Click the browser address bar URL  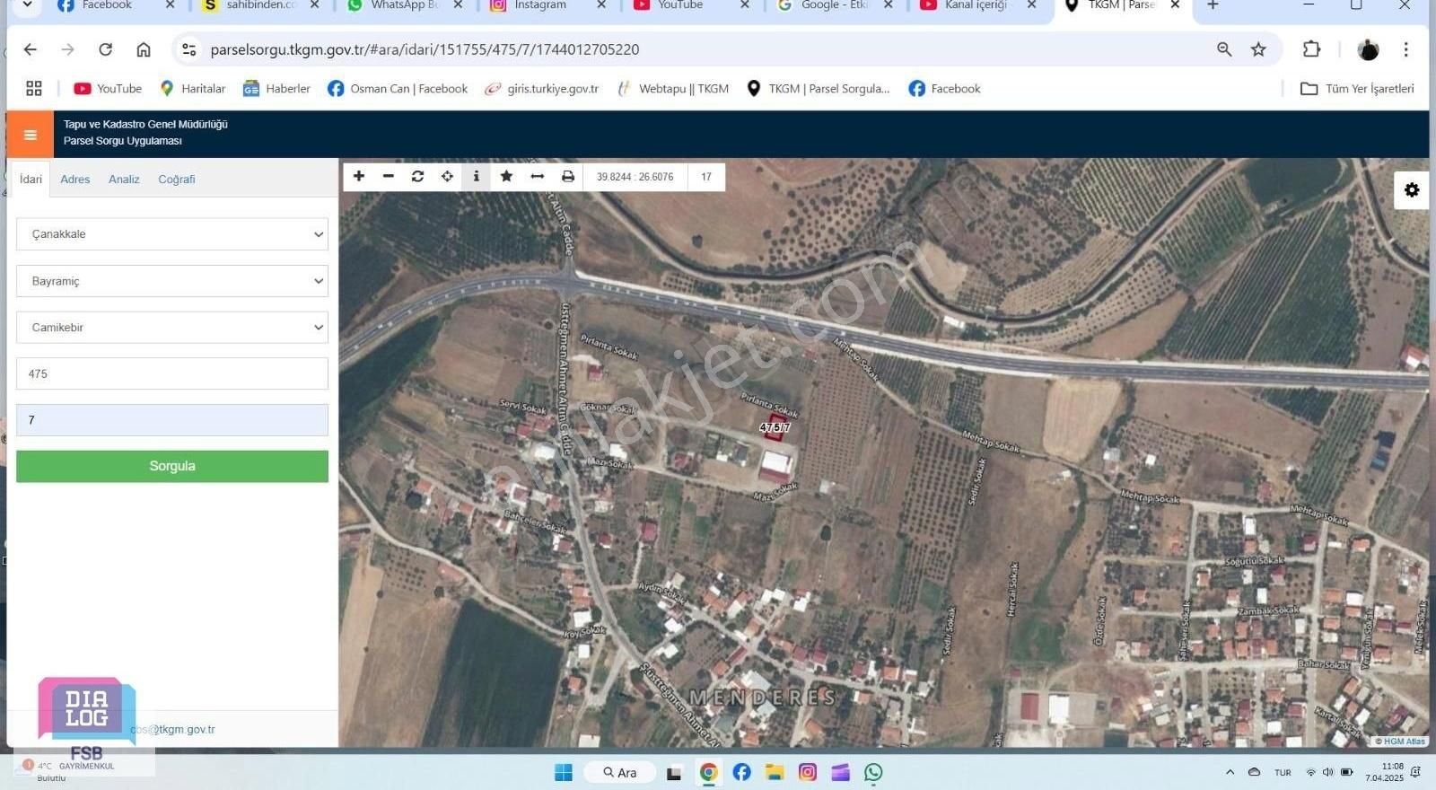coord(425,49)
